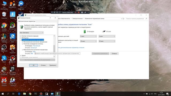Open the Microsoft Edge desktop shortcut
Image resolution: width=171 pixels, height=96 pixels.
click(x=13, y=38)
